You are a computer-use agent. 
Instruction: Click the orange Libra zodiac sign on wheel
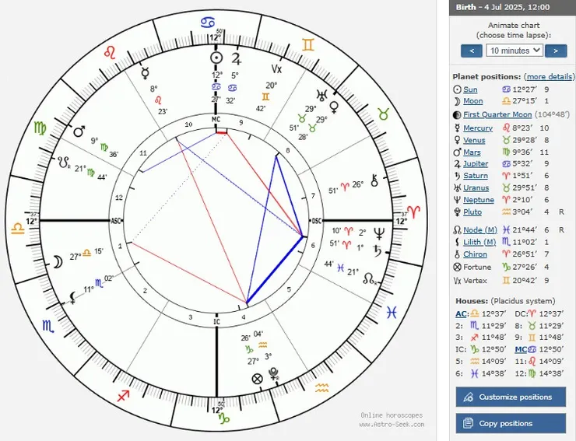pyautogui.click(x=17, y=229)
